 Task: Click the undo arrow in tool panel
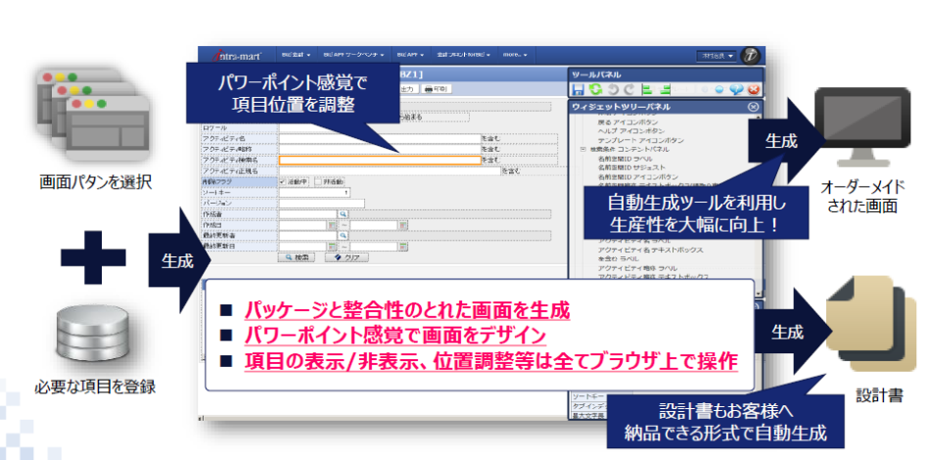[613, 89]
